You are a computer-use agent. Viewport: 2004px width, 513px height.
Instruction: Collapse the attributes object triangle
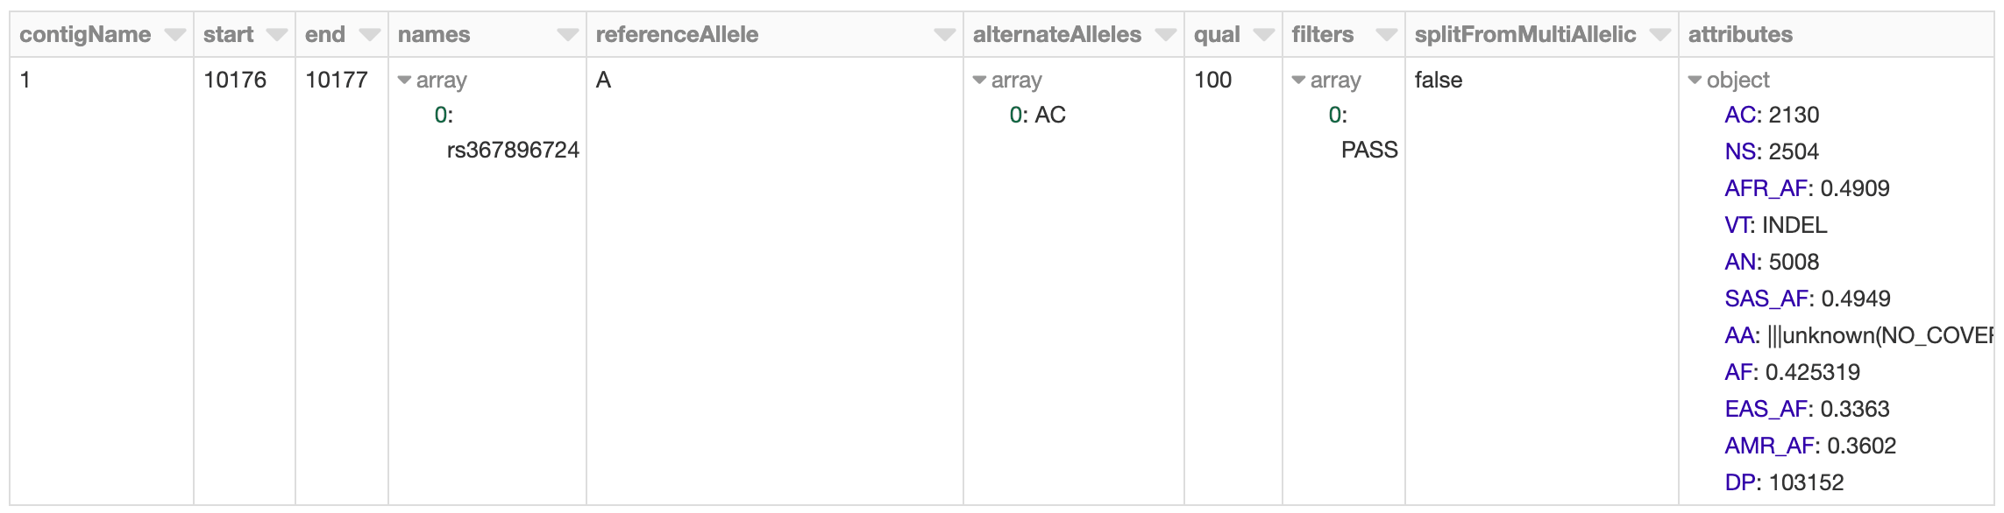coord(1695,81)
